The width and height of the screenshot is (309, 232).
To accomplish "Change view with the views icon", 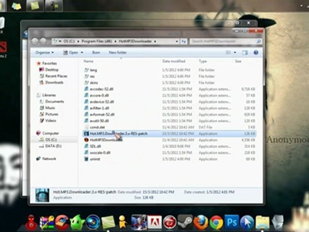I will [x=228, y=53].
